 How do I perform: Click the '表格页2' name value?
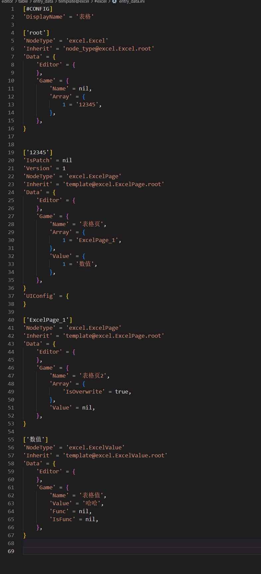[x=93, y=376]
